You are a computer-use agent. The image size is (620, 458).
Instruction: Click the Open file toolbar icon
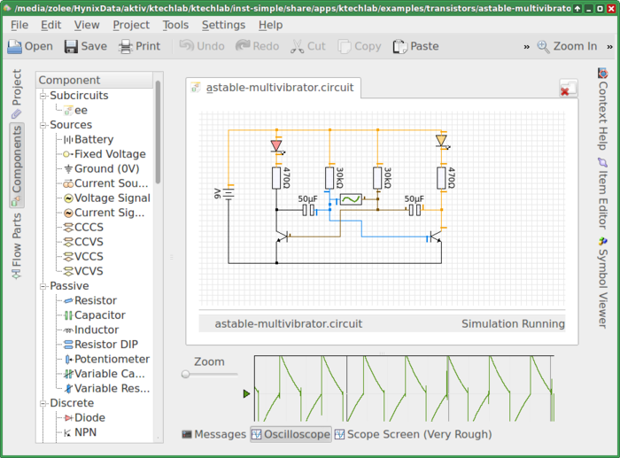[x=16, y=46]
